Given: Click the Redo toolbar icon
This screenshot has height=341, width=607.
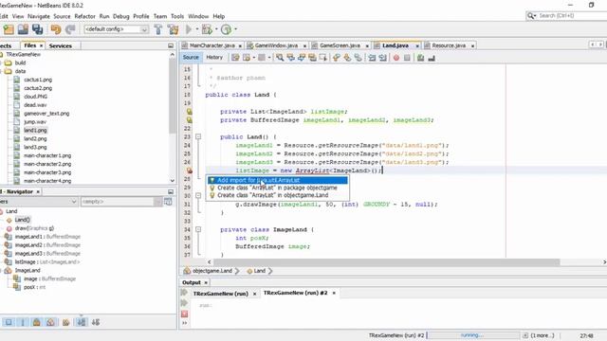Looking at the screenshot, I should (x=70, y=29).
